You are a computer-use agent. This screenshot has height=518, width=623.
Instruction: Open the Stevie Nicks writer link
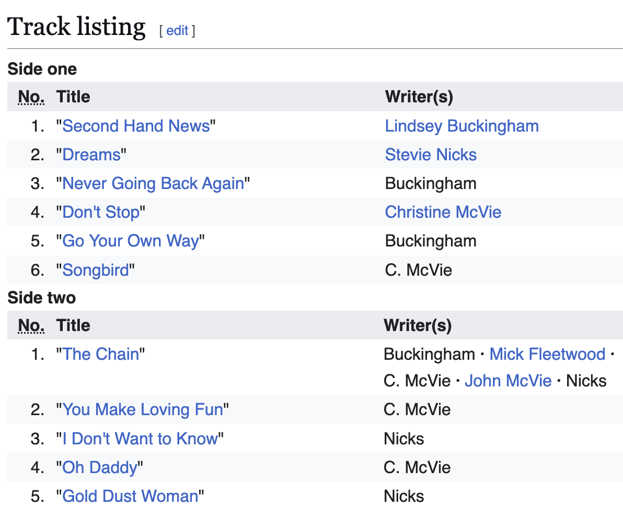431,155
